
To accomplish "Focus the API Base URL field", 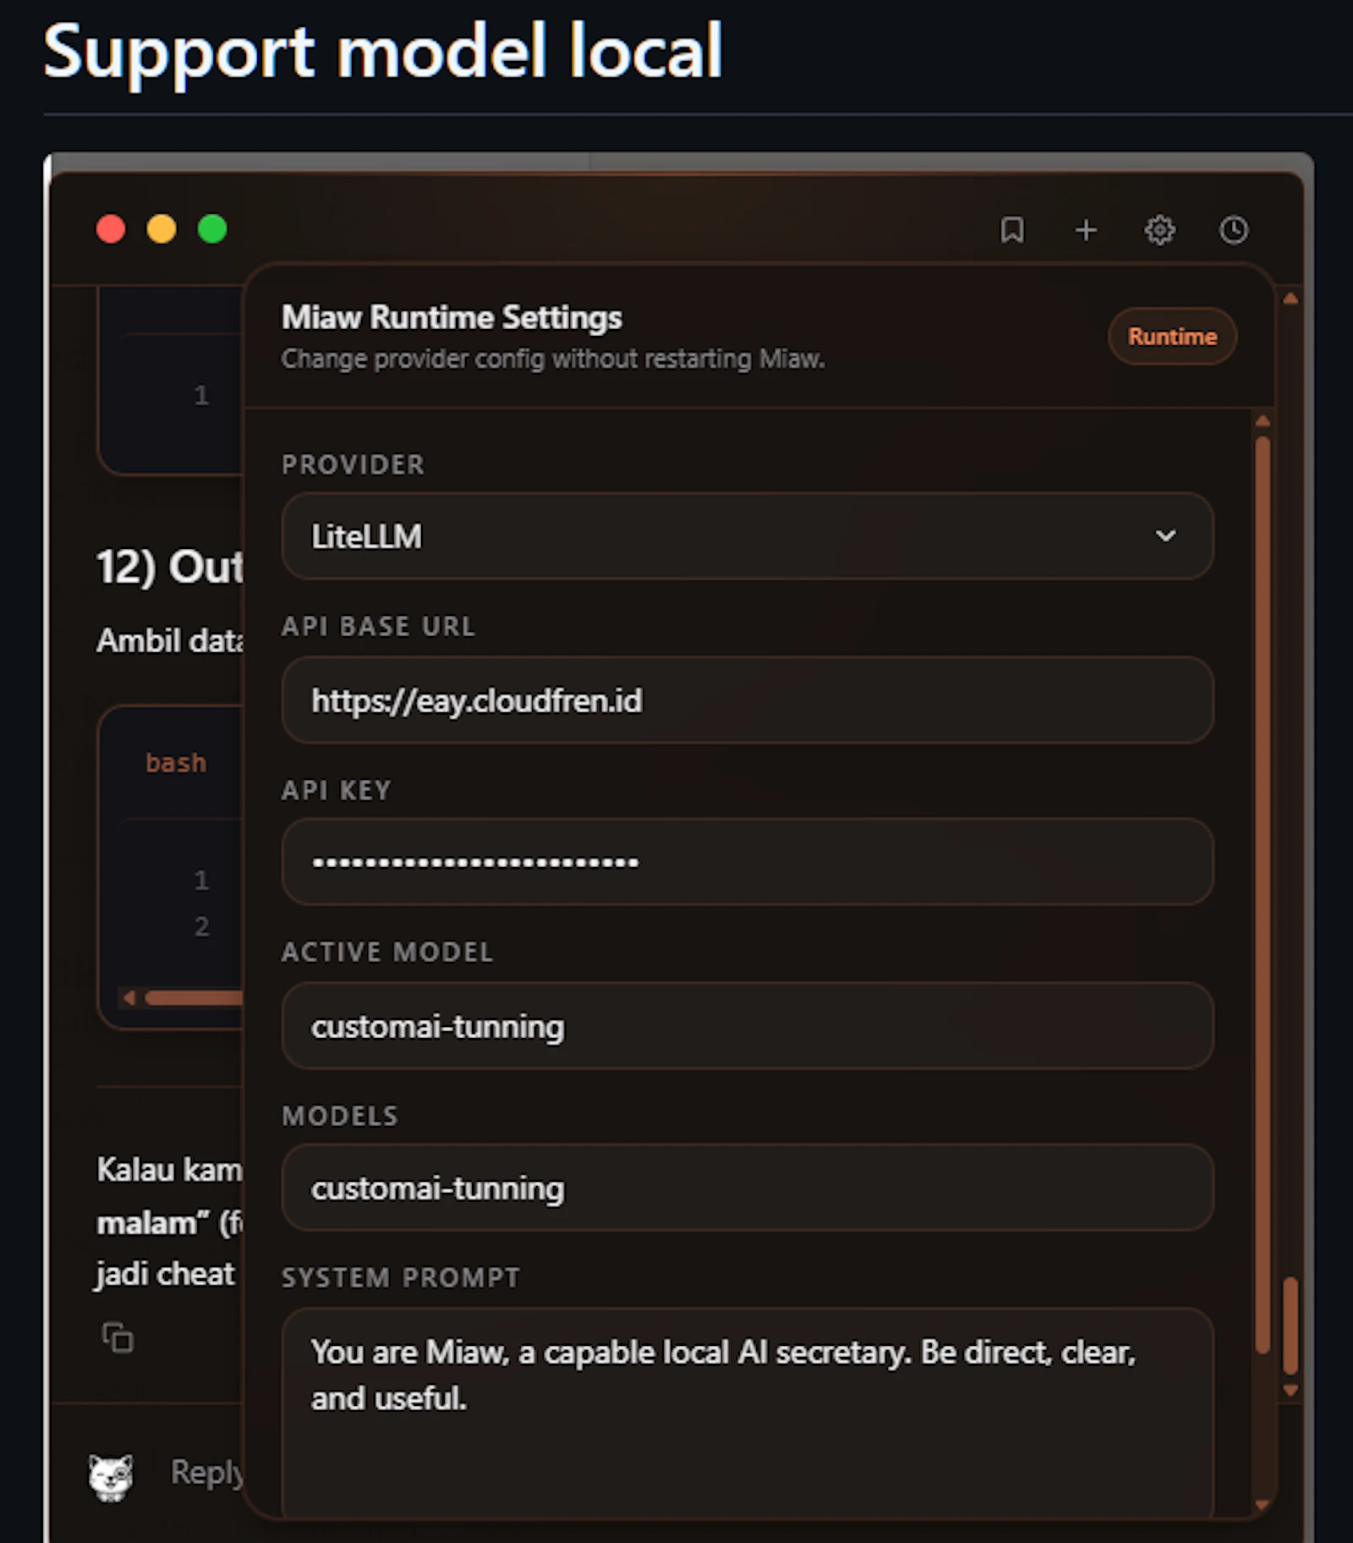I will click(x=748, y=700).
